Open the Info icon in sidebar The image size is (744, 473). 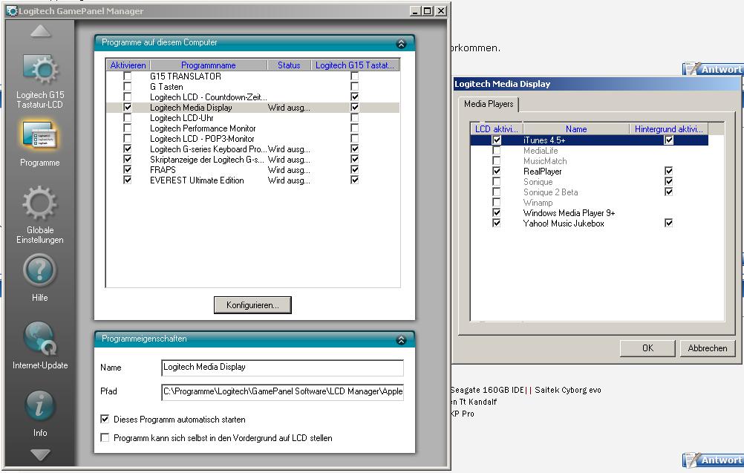point(40,406)
